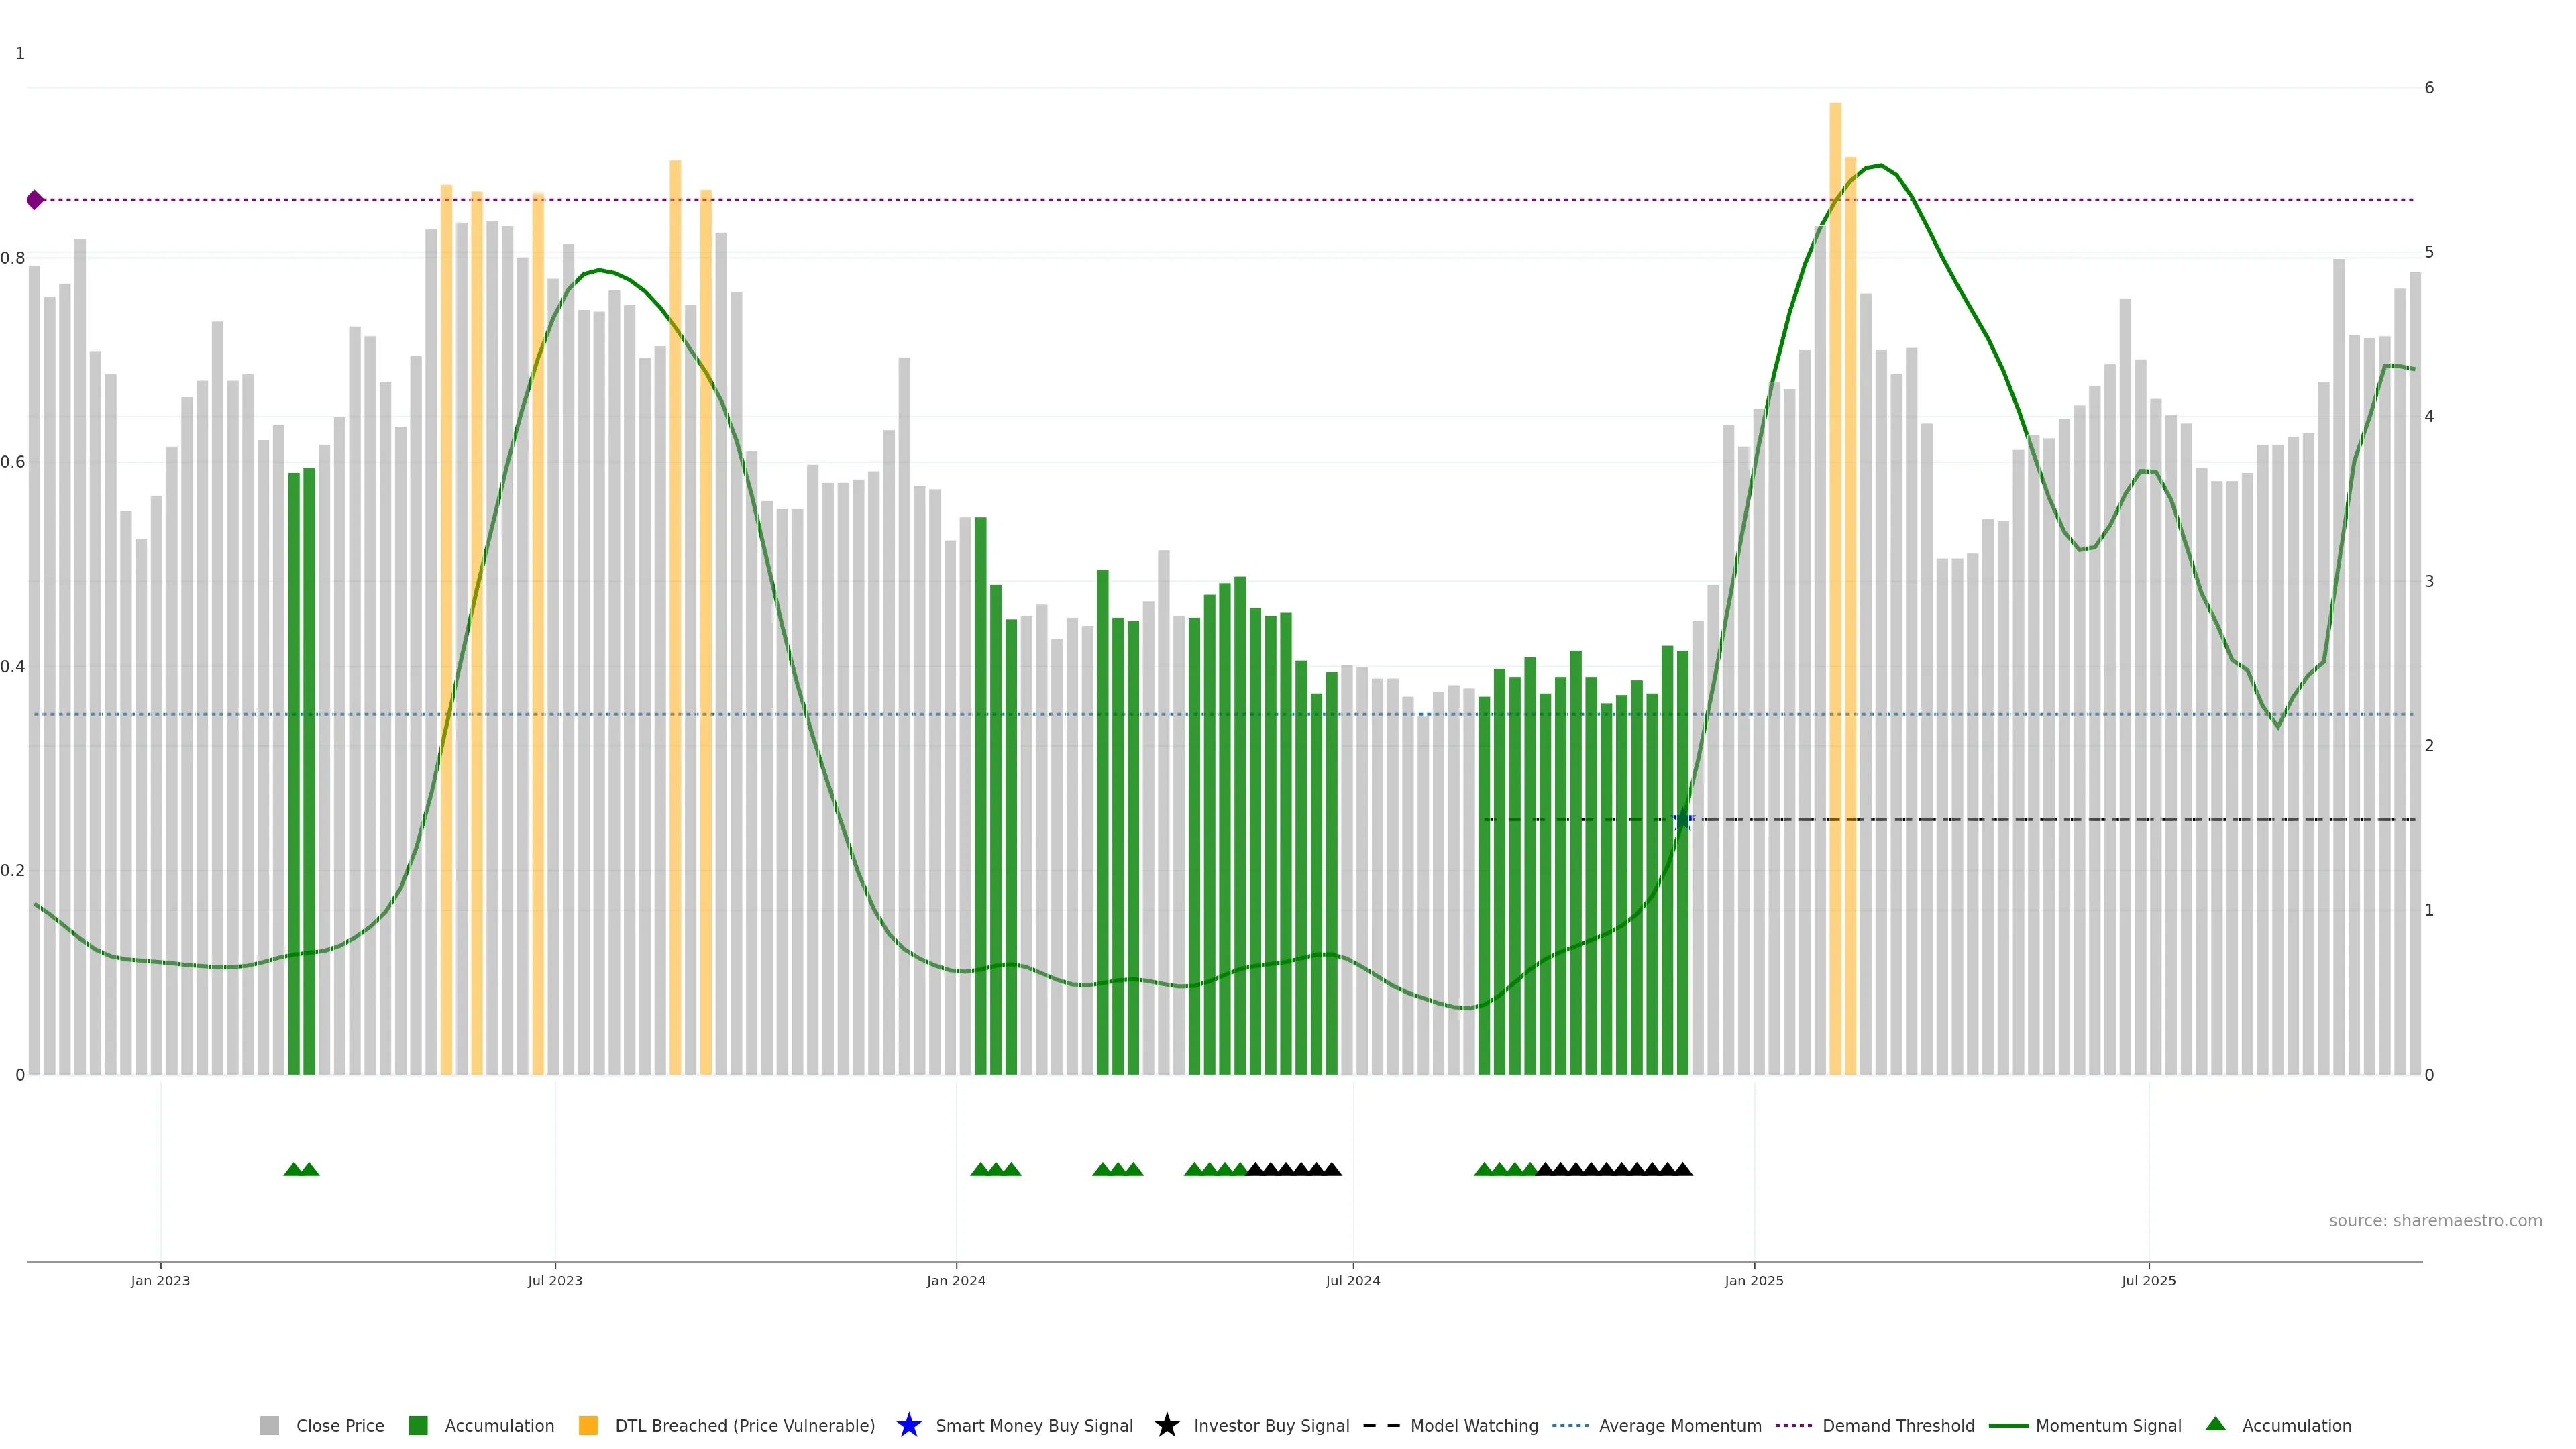The image size is (2576, 1449).
Task: Click the Smart Money star on chart
Action: click(x=1682, y=821)
